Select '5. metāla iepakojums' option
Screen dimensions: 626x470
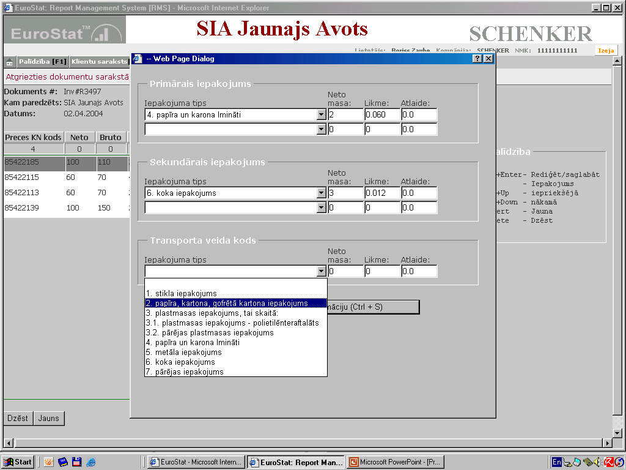236,352
